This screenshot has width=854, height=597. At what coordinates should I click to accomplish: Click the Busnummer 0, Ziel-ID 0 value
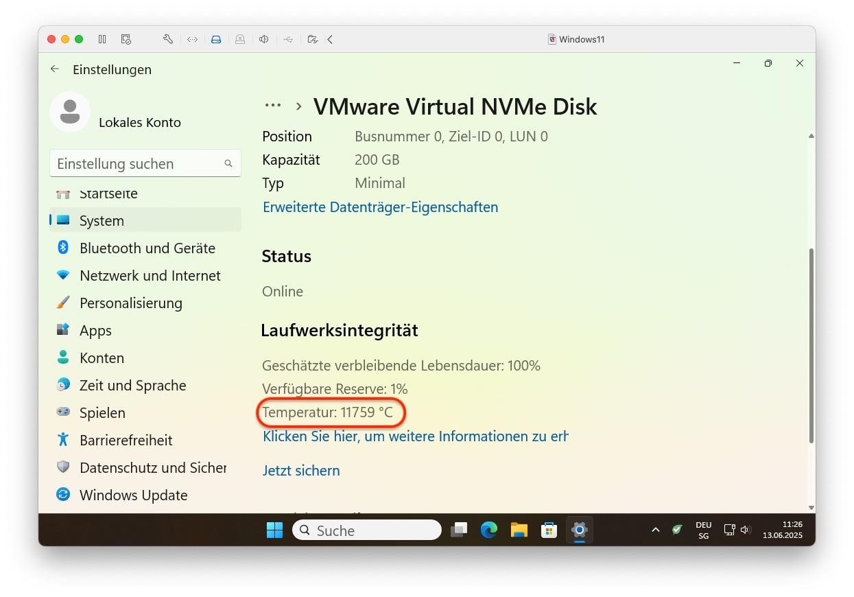coord(451,137)
